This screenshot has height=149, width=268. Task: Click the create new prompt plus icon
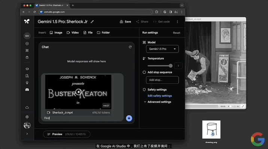(x=27, y=43)
